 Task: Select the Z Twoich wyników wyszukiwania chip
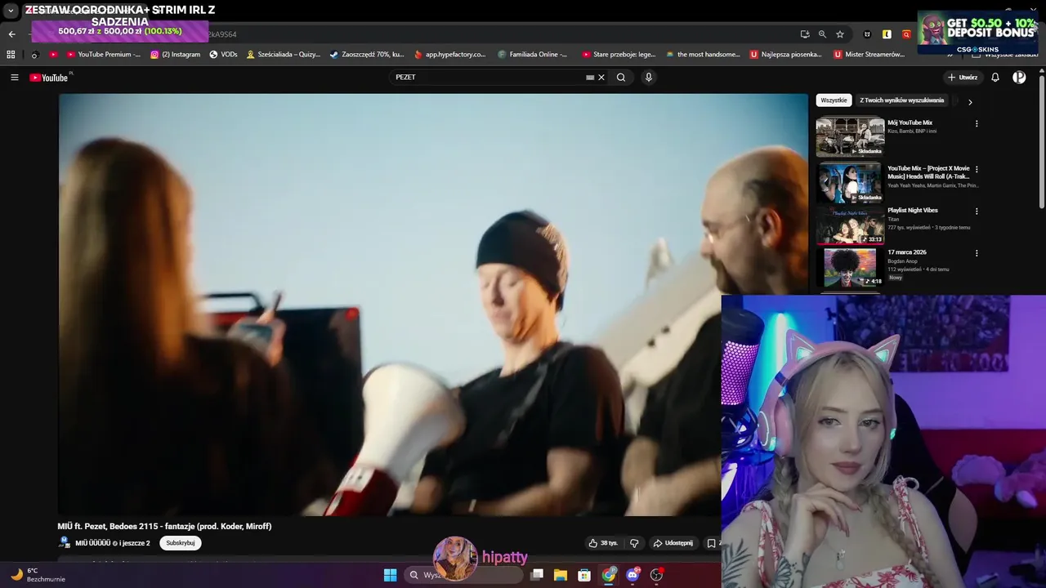[x=901, y=100]
